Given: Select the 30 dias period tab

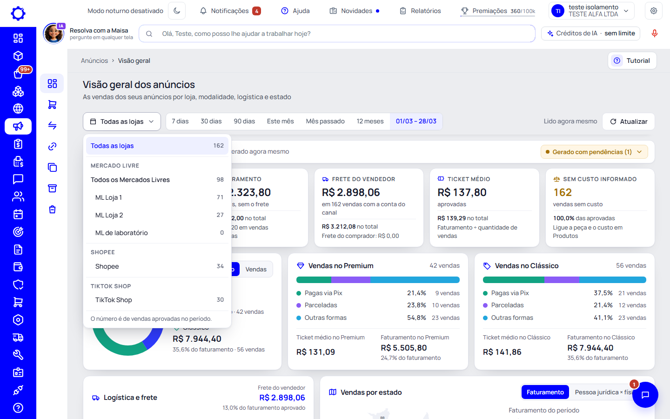Looking at the screenshot, I should click(211, 122).
